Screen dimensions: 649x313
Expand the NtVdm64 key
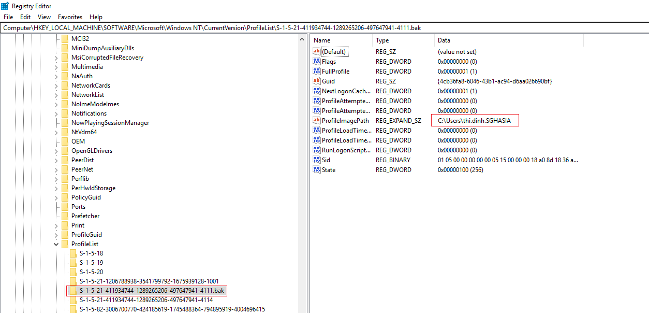[x=56, y=132]
